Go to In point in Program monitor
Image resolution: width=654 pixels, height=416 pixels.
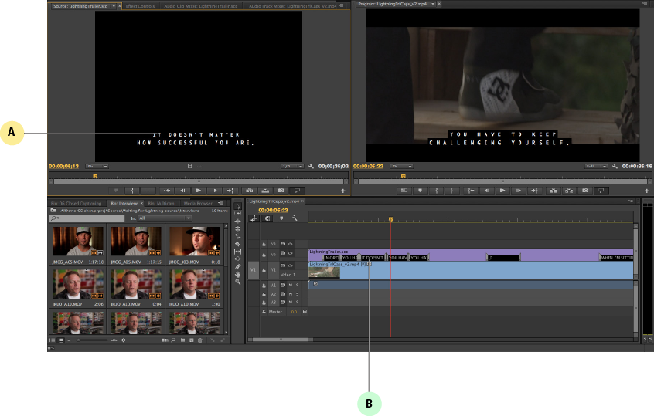(471, 191)
